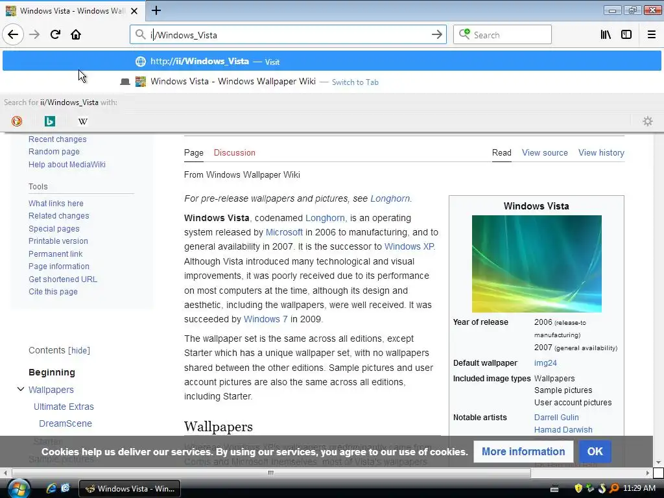Search with Bing one-off icon
Image resolution: width=664 pixels, height=498 pixels.
click(50, 121)
